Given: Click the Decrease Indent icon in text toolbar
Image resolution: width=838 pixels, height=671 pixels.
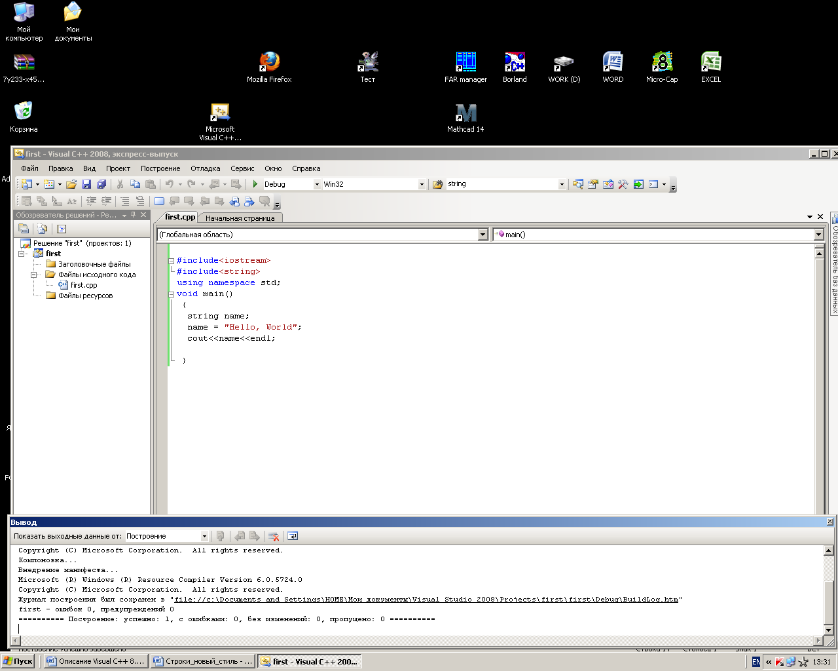Looking at the screenshot, I should pos(92,201).
